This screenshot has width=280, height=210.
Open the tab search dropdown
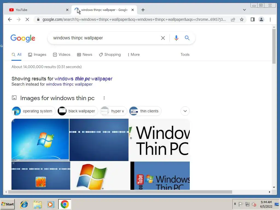[244, 10]
